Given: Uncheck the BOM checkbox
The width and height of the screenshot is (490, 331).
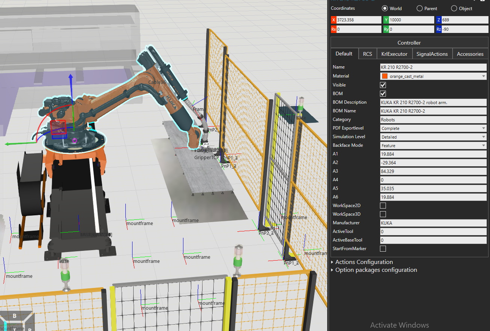Looking at the screenshot, I should point(383,94).
